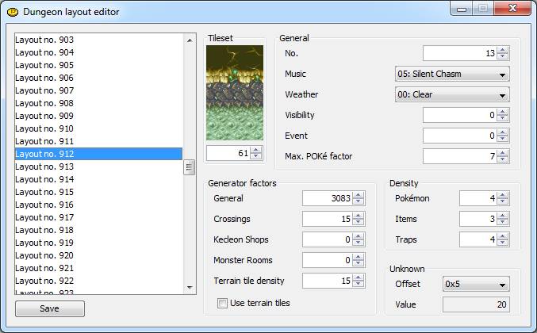Increase the Crossings value with spinner
Viewport: 537px width, 333px height.
pos(359,215)
